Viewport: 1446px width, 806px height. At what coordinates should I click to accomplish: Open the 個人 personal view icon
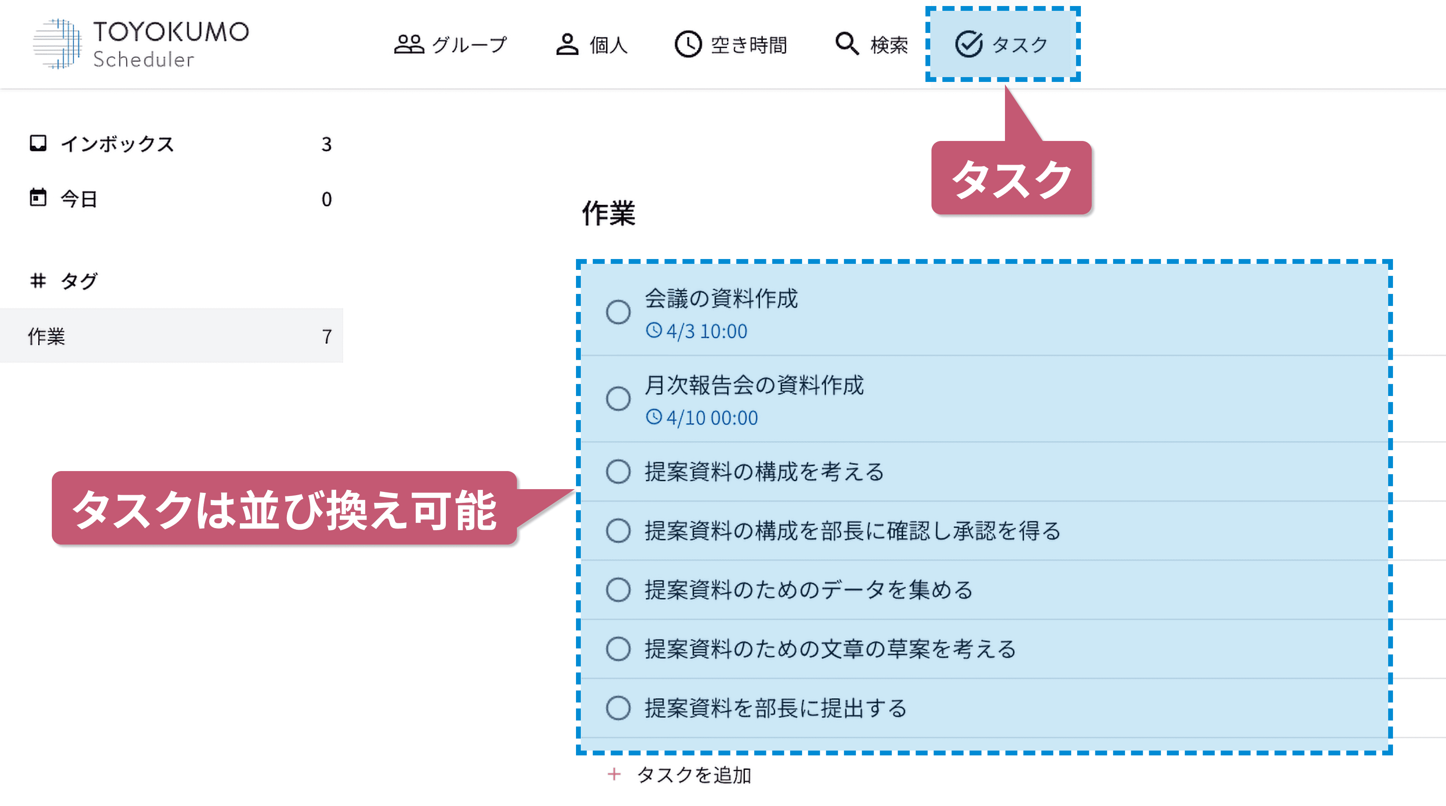[567, 44]
